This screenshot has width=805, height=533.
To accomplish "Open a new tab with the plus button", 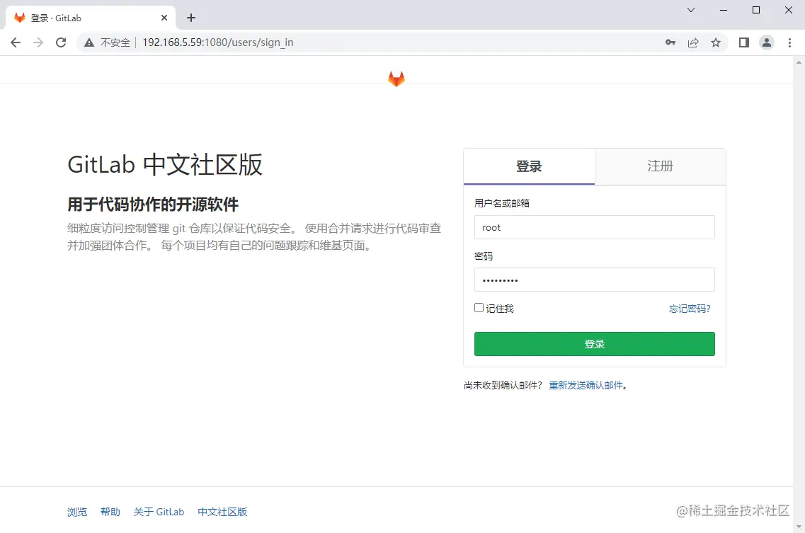I will click(191, 18).
